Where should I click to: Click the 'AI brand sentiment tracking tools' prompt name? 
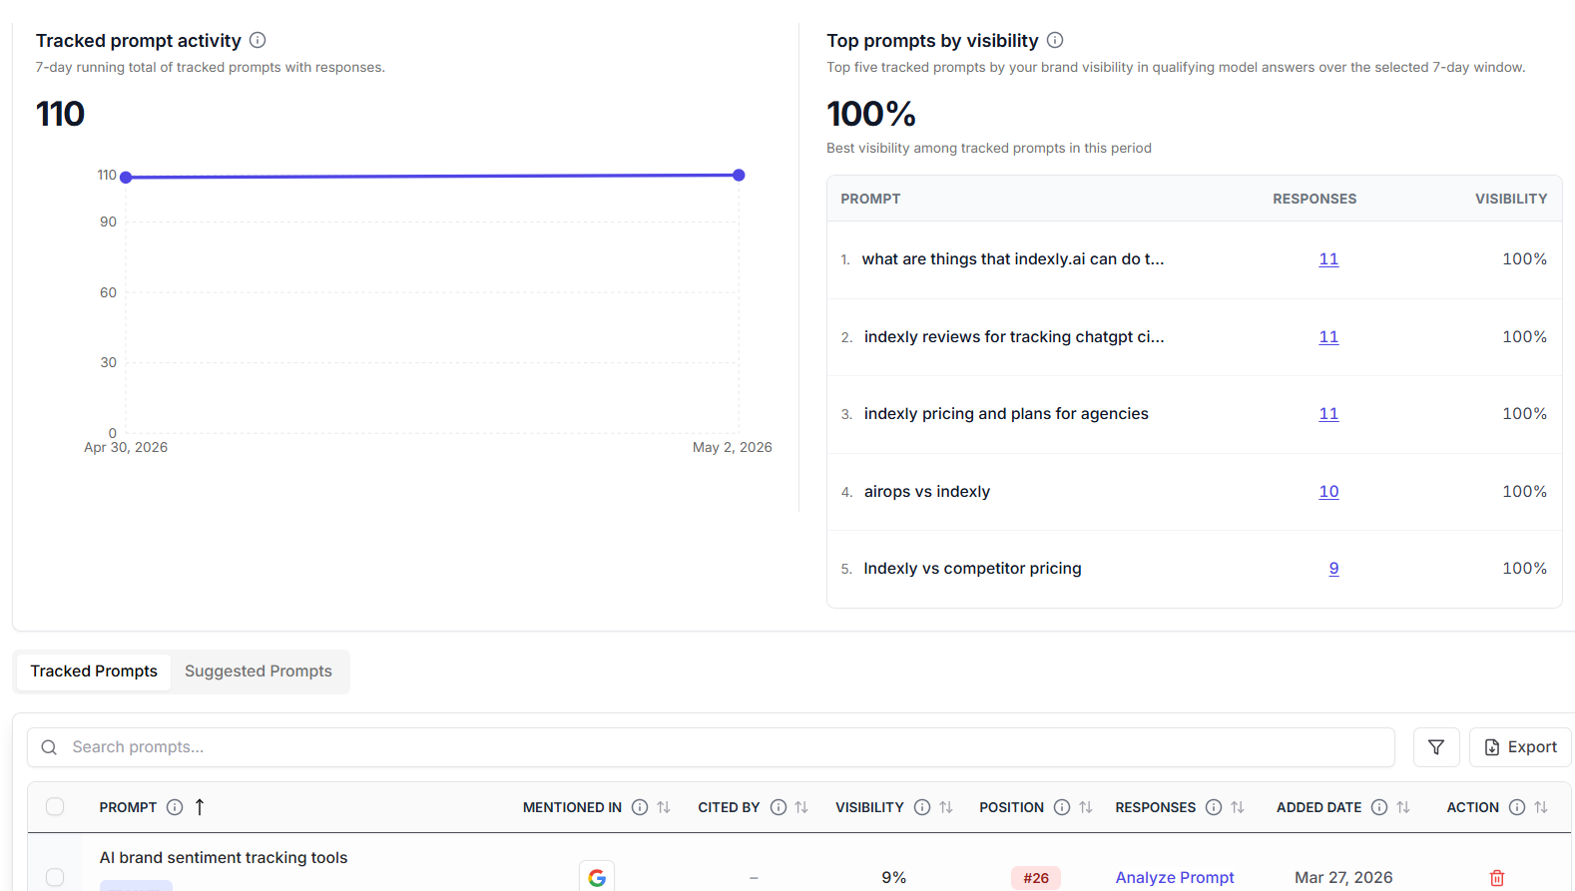tap(224, 858)
